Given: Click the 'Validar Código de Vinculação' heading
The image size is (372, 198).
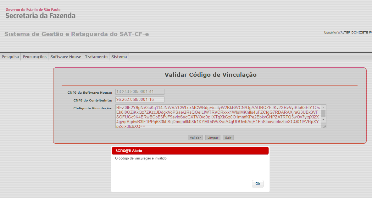Looking at the screenshot, I should [x=210, y=75].
